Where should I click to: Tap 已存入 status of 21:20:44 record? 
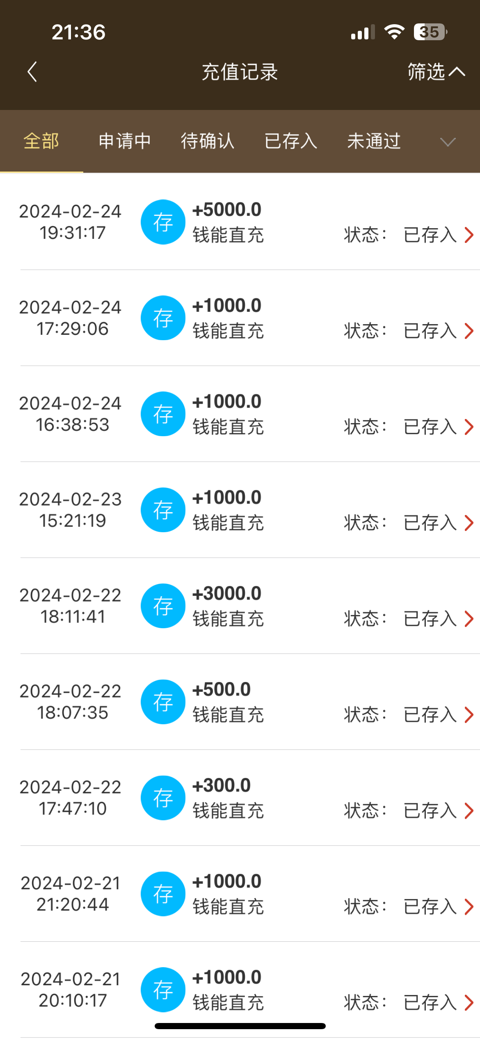click(x=430, y=906)
